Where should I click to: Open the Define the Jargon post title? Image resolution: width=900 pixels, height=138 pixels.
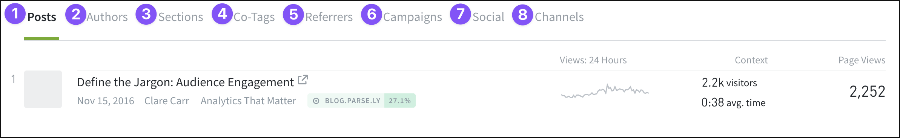(x=186, y=82)
